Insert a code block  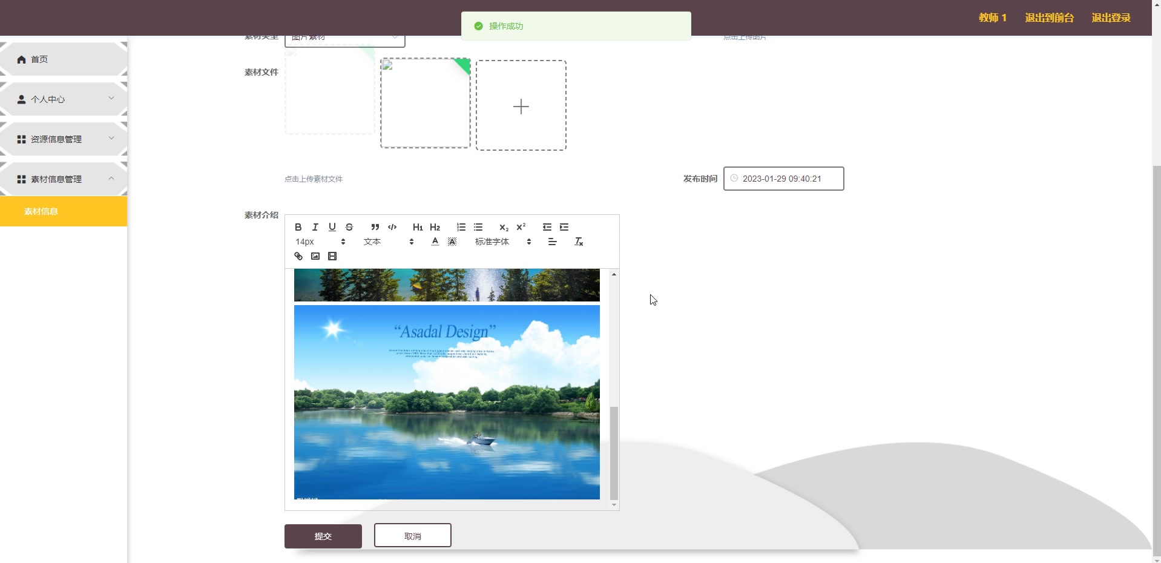[392, 227]
